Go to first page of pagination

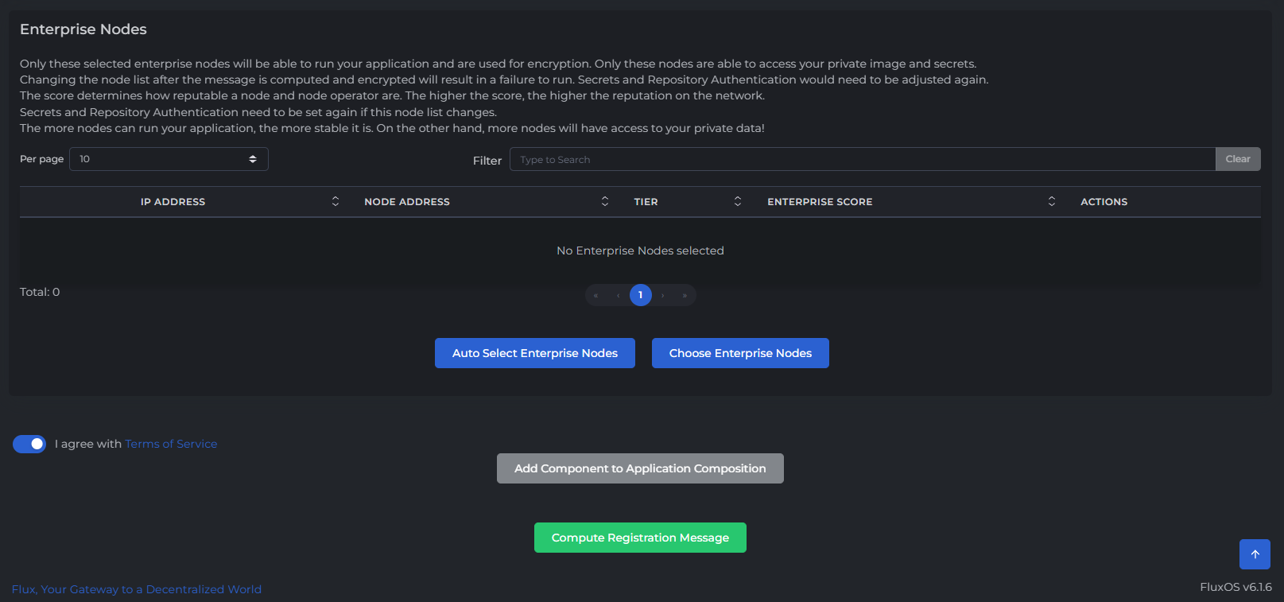[x=595, y=296]
